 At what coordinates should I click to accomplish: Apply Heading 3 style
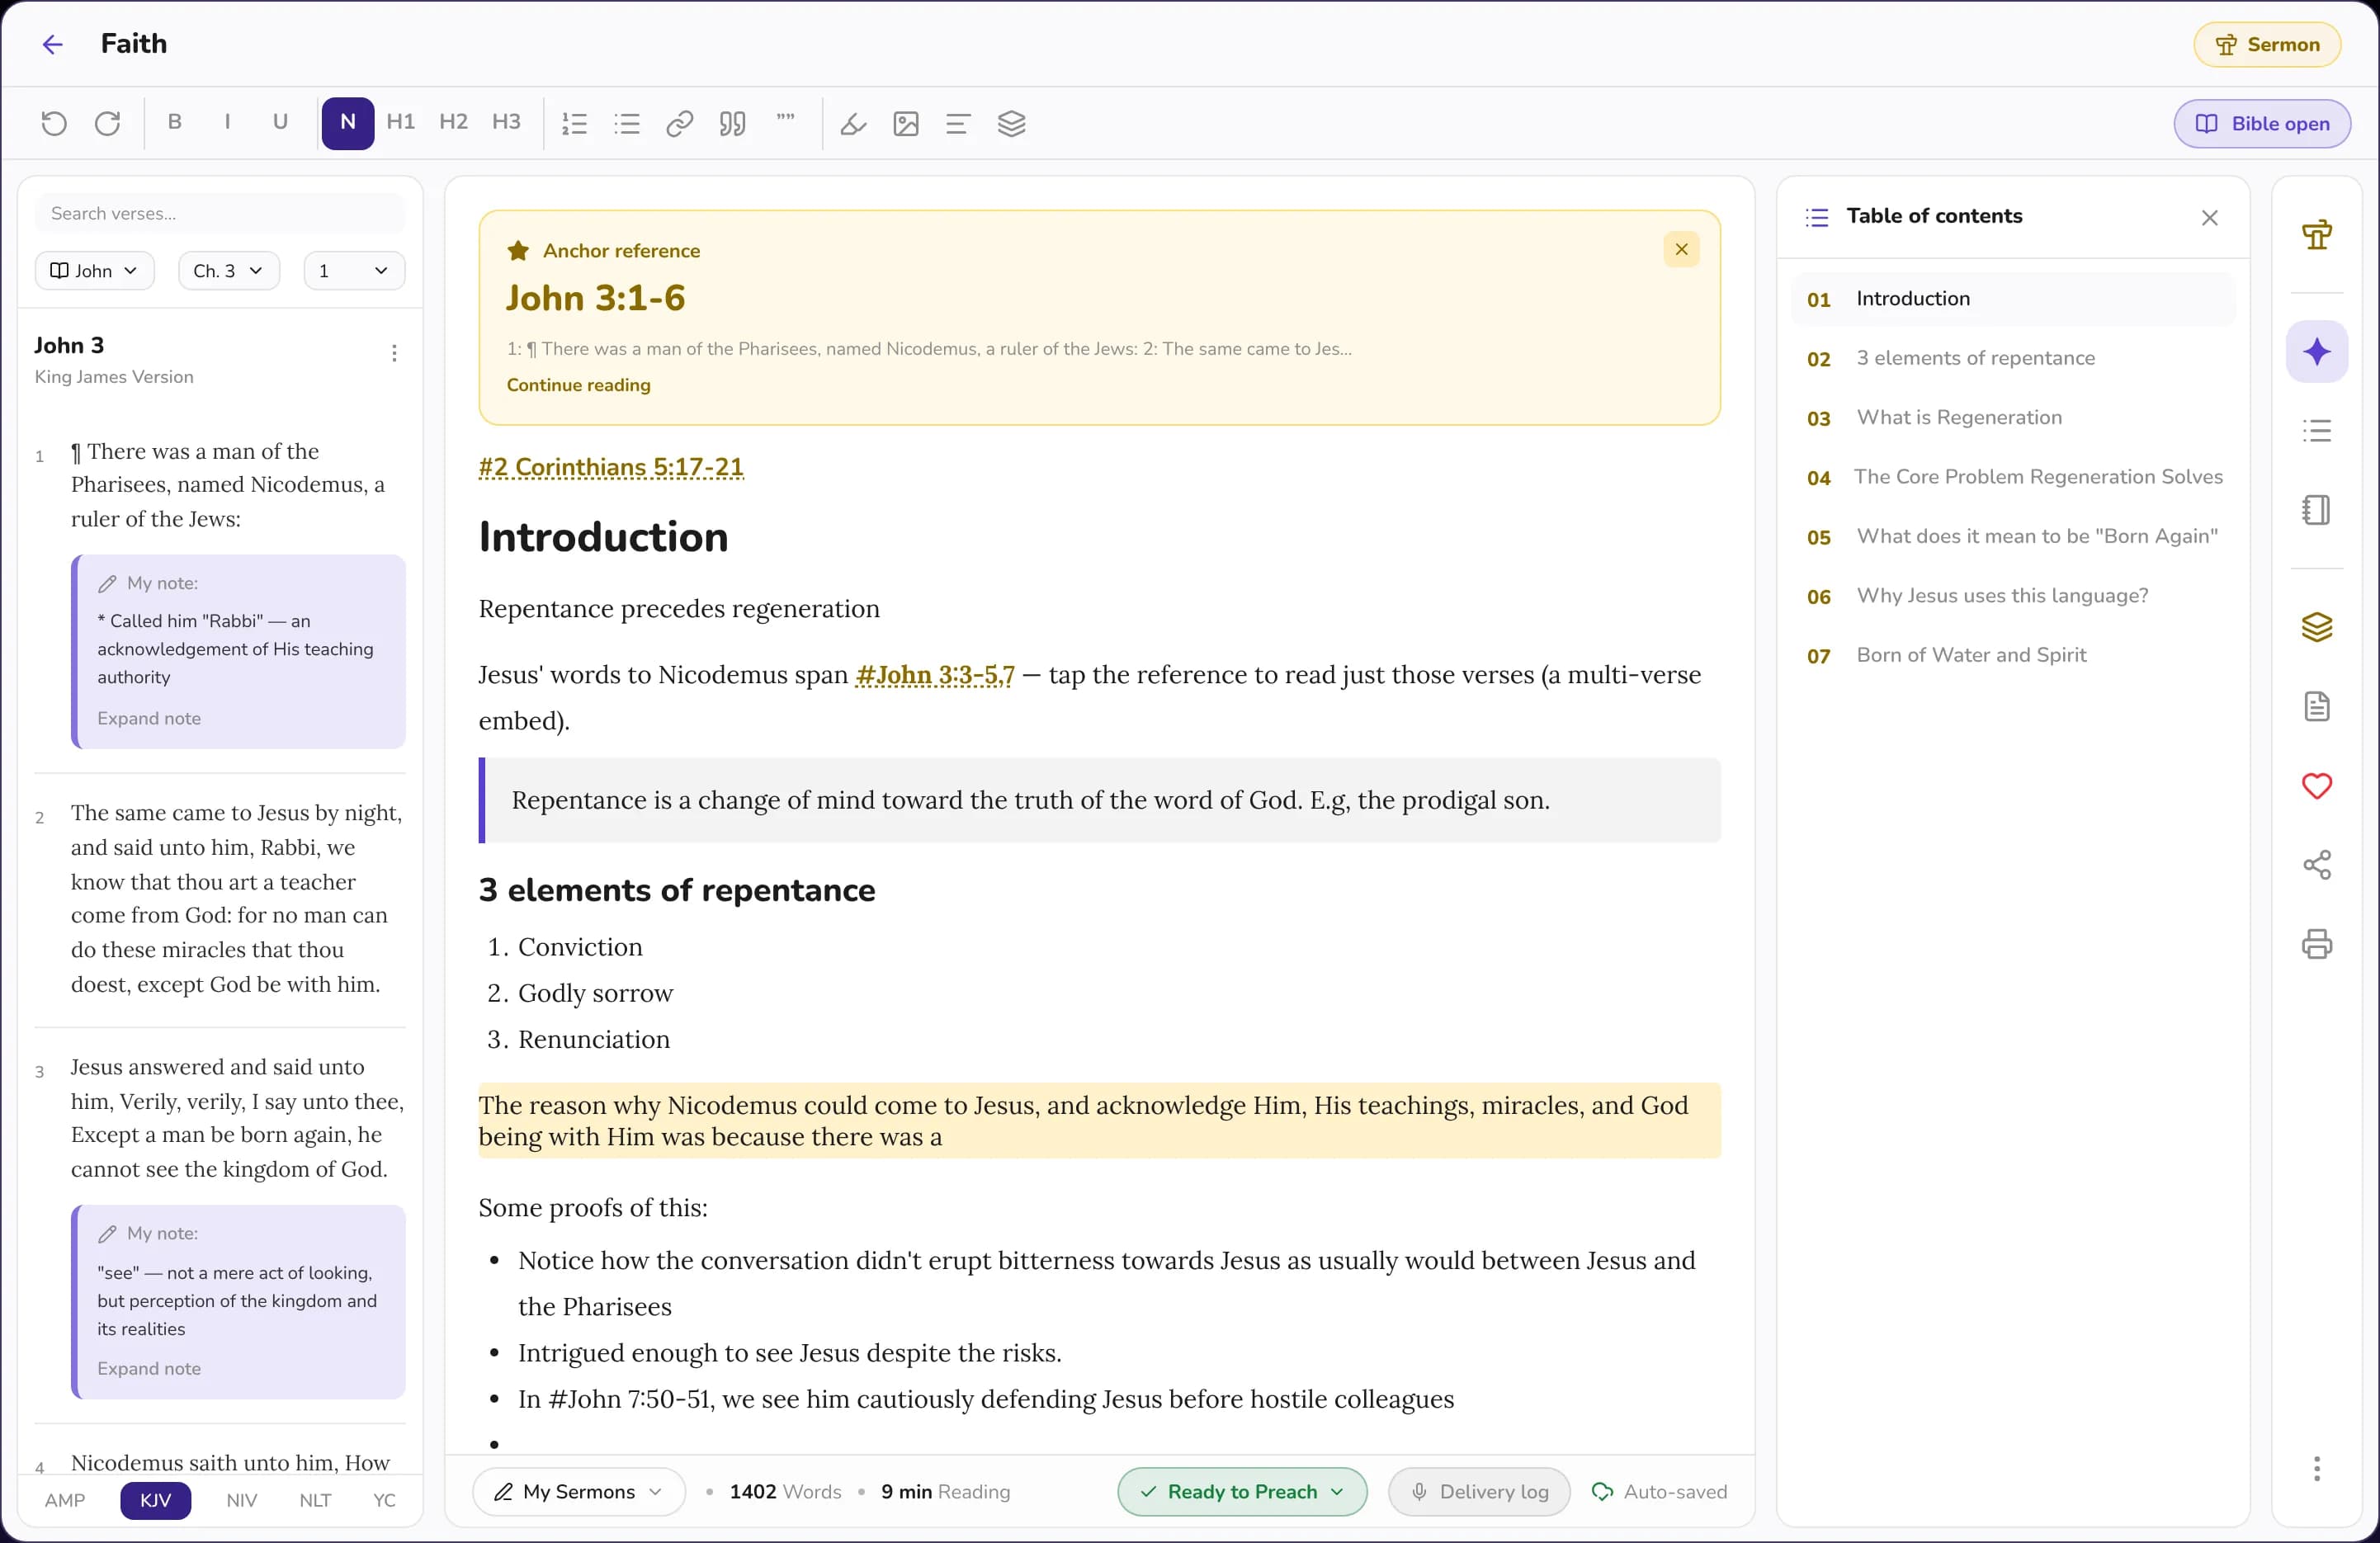(x=506, y=122)
